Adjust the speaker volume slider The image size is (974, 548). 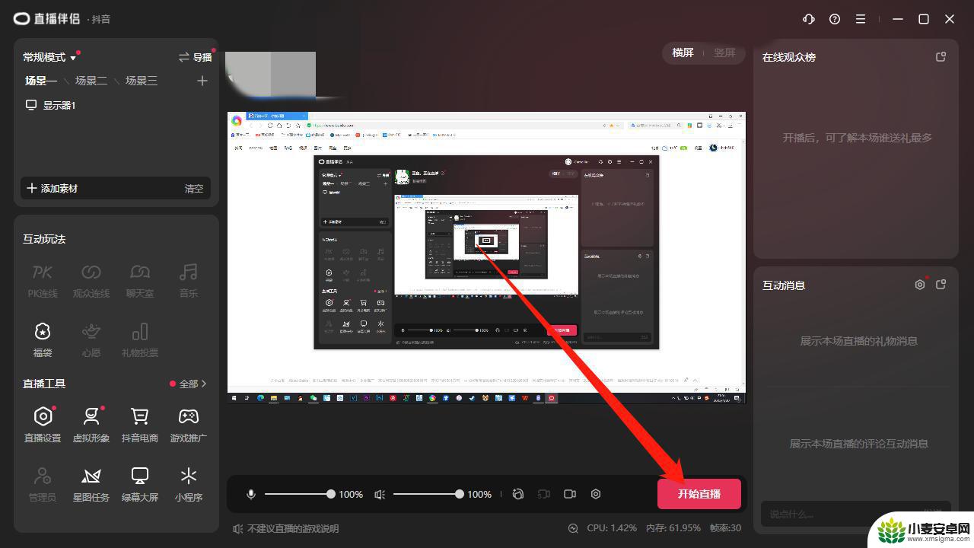point(428,494)
